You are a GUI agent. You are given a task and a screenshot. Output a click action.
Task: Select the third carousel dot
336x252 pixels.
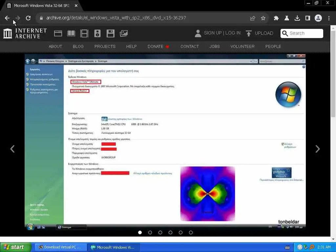click(160, 233)
